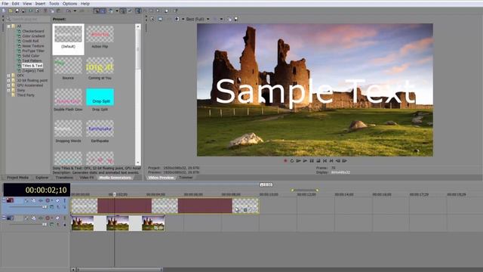Stop the preview playback

point(318,161)
